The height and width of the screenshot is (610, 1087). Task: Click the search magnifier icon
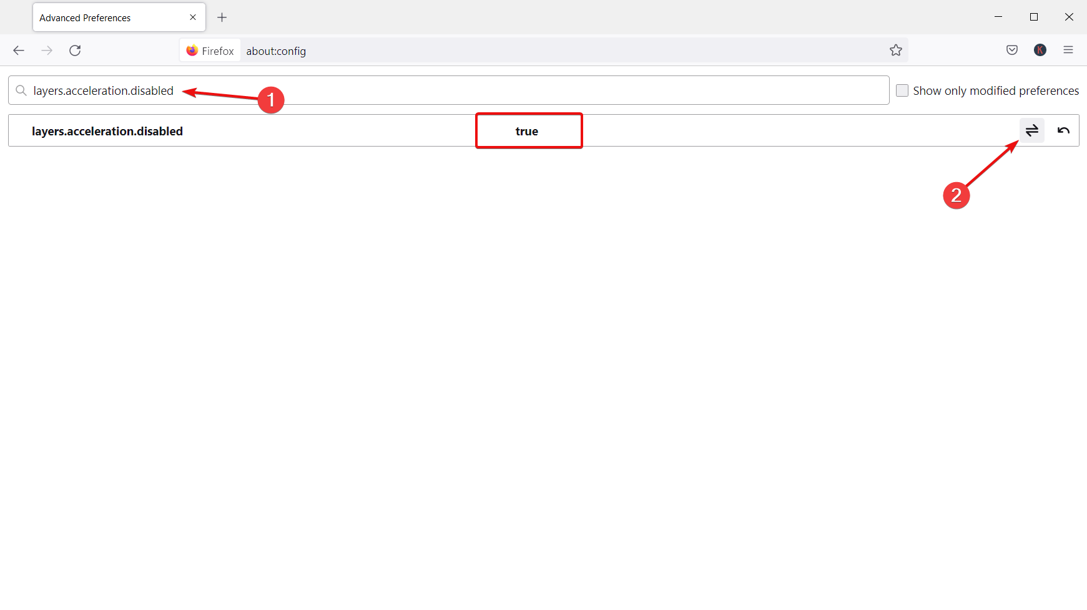[x=21, y=90]
